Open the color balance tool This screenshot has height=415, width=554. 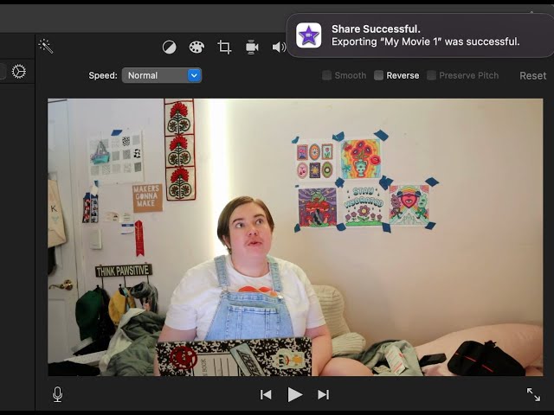(x=170, y=47)
